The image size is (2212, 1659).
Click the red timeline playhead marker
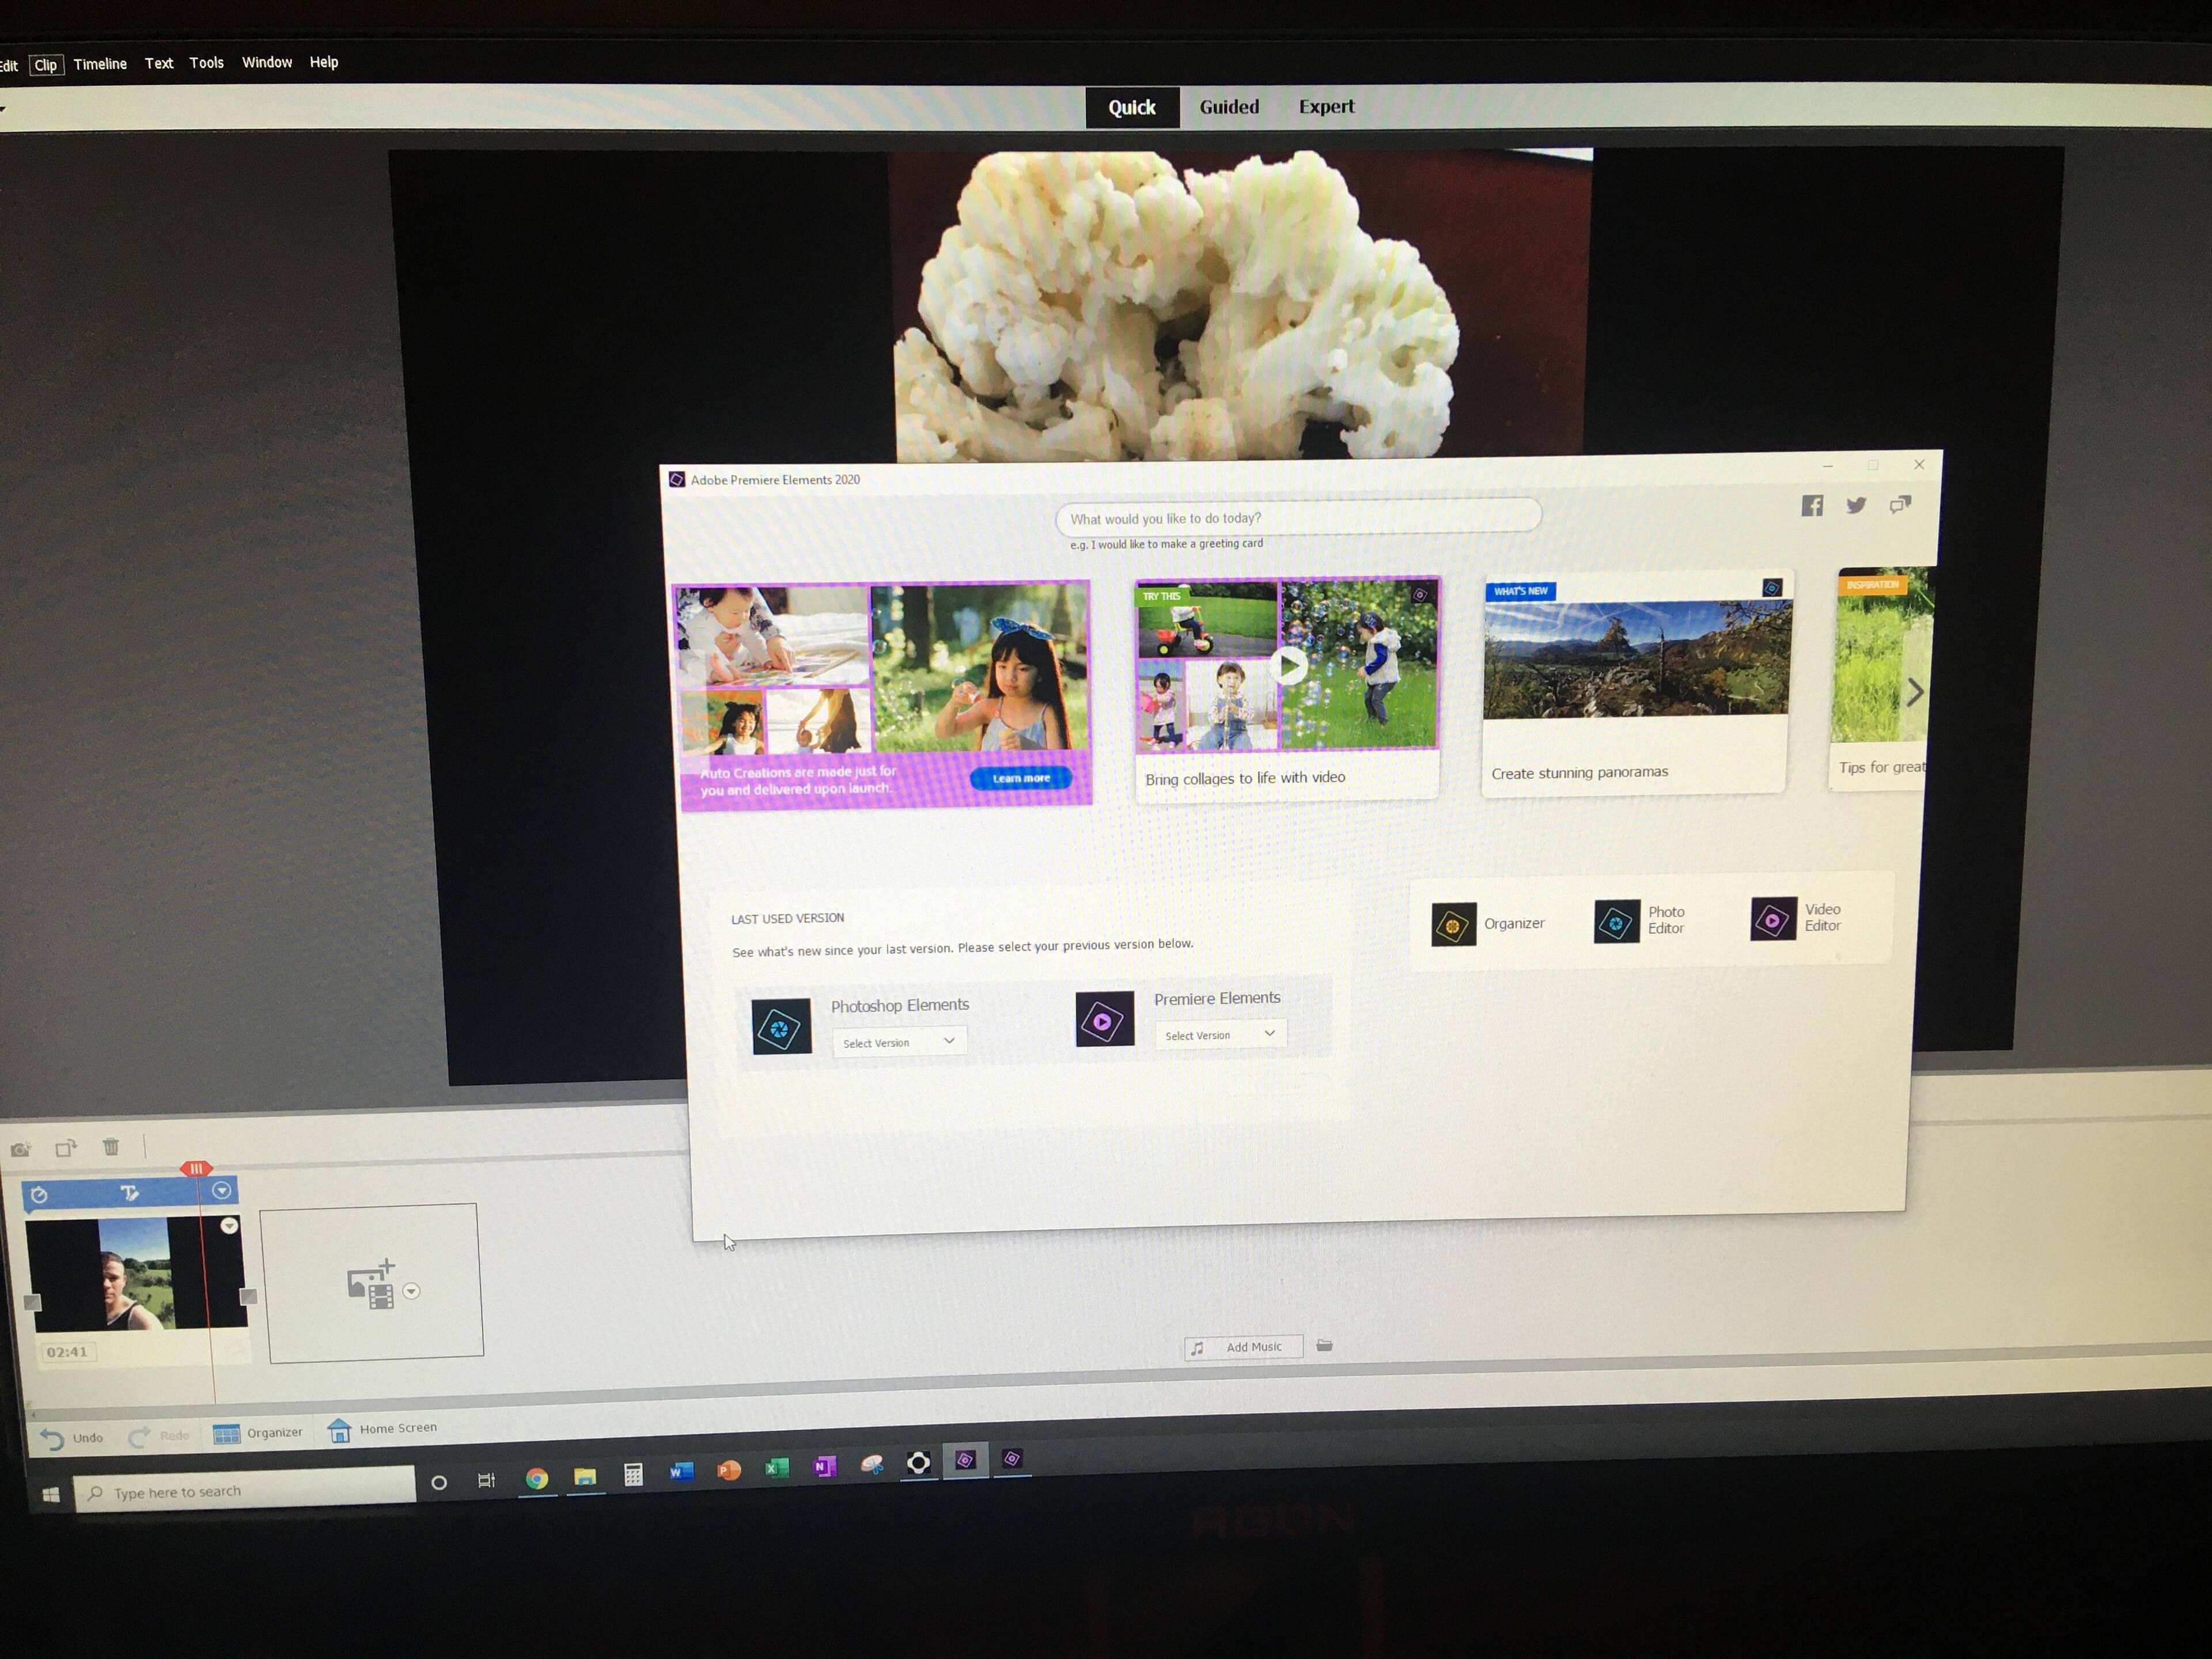[196, 1168]
